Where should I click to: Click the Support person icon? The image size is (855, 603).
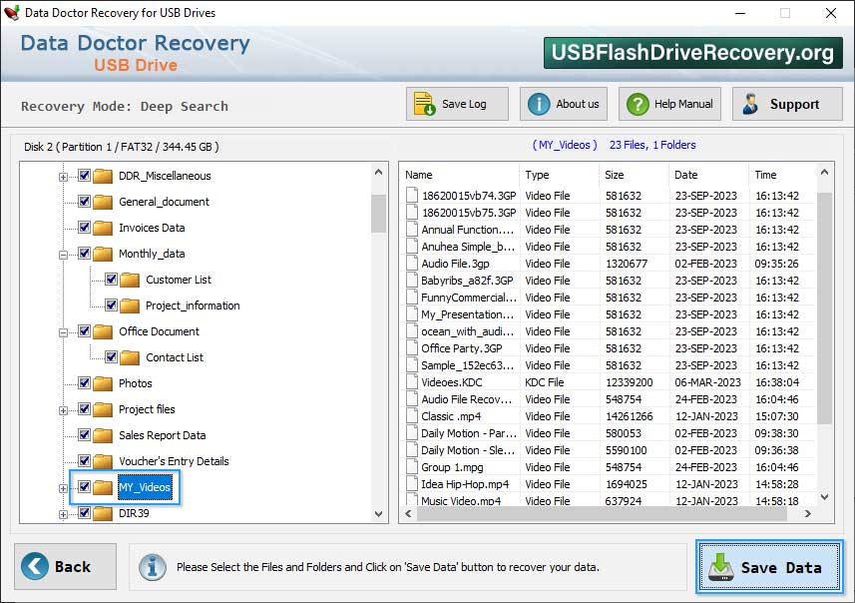750,104
